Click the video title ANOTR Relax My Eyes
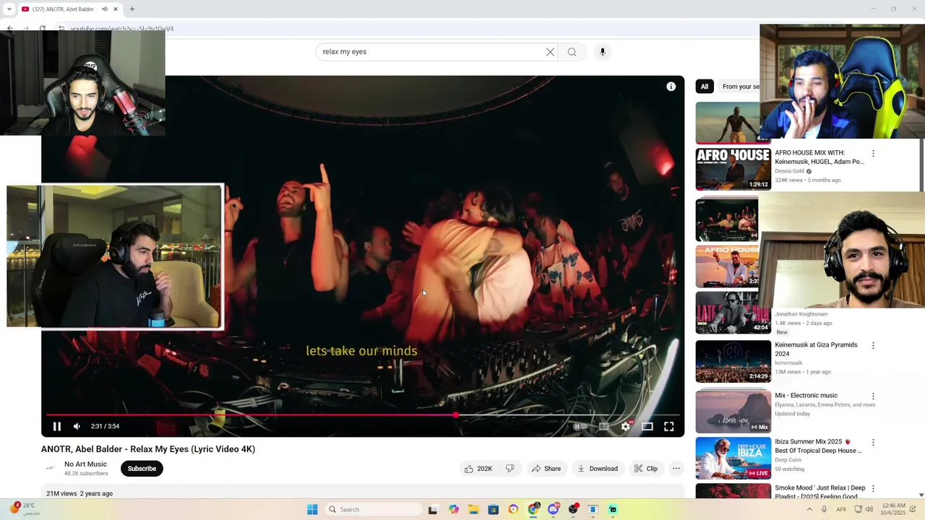The width and height of the screenshot is (925, 520). [148, 449]
